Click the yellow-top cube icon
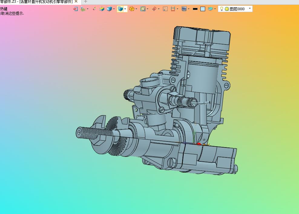299x214 pixels. point(102,9)
